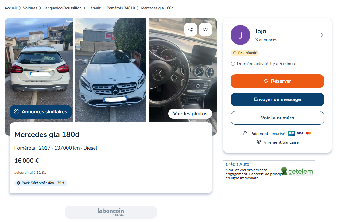Click the Visa card logo

tap(300, 133)
